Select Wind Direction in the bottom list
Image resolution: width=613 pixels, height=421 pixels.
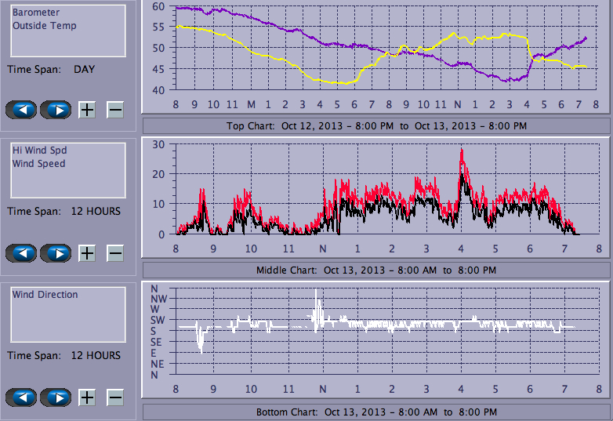point(45,295)
